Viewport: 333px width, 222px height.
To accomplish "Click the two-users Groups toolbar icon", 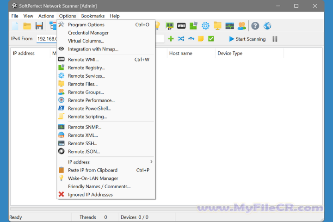I will 242,26.
